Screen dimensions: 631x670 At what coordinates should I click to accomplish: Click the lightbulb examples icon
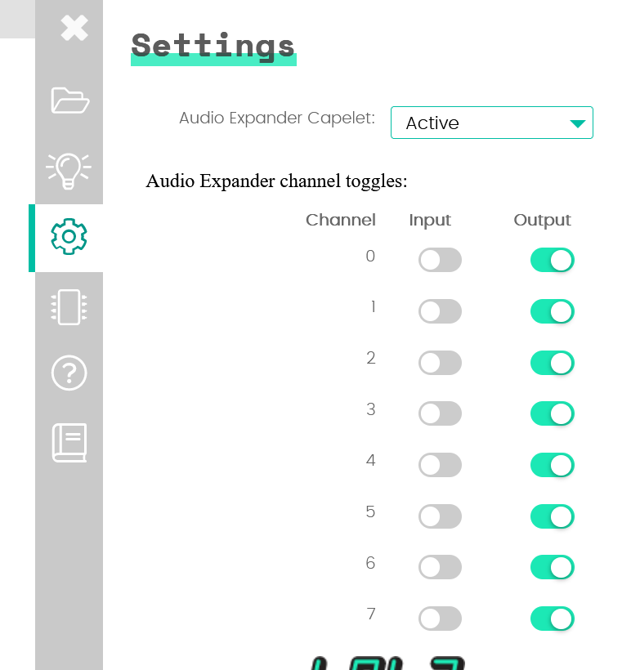(69, 169)
